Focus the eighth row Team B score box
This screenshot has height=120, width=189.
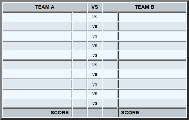pyautogui.click(x=110, y=84)
